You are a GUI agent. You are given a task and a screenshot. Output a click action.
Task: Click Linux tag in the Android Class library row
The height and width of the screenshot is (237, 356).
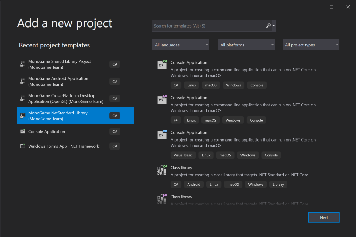tap(214, 184)
